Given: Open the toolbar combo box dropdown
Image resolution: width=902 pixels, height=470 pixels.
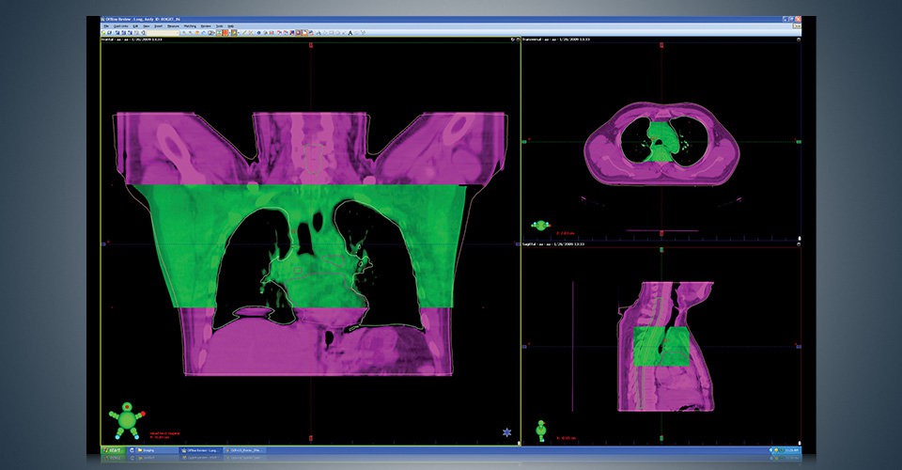Looking at the screenshot, I should tap(163, 33).
